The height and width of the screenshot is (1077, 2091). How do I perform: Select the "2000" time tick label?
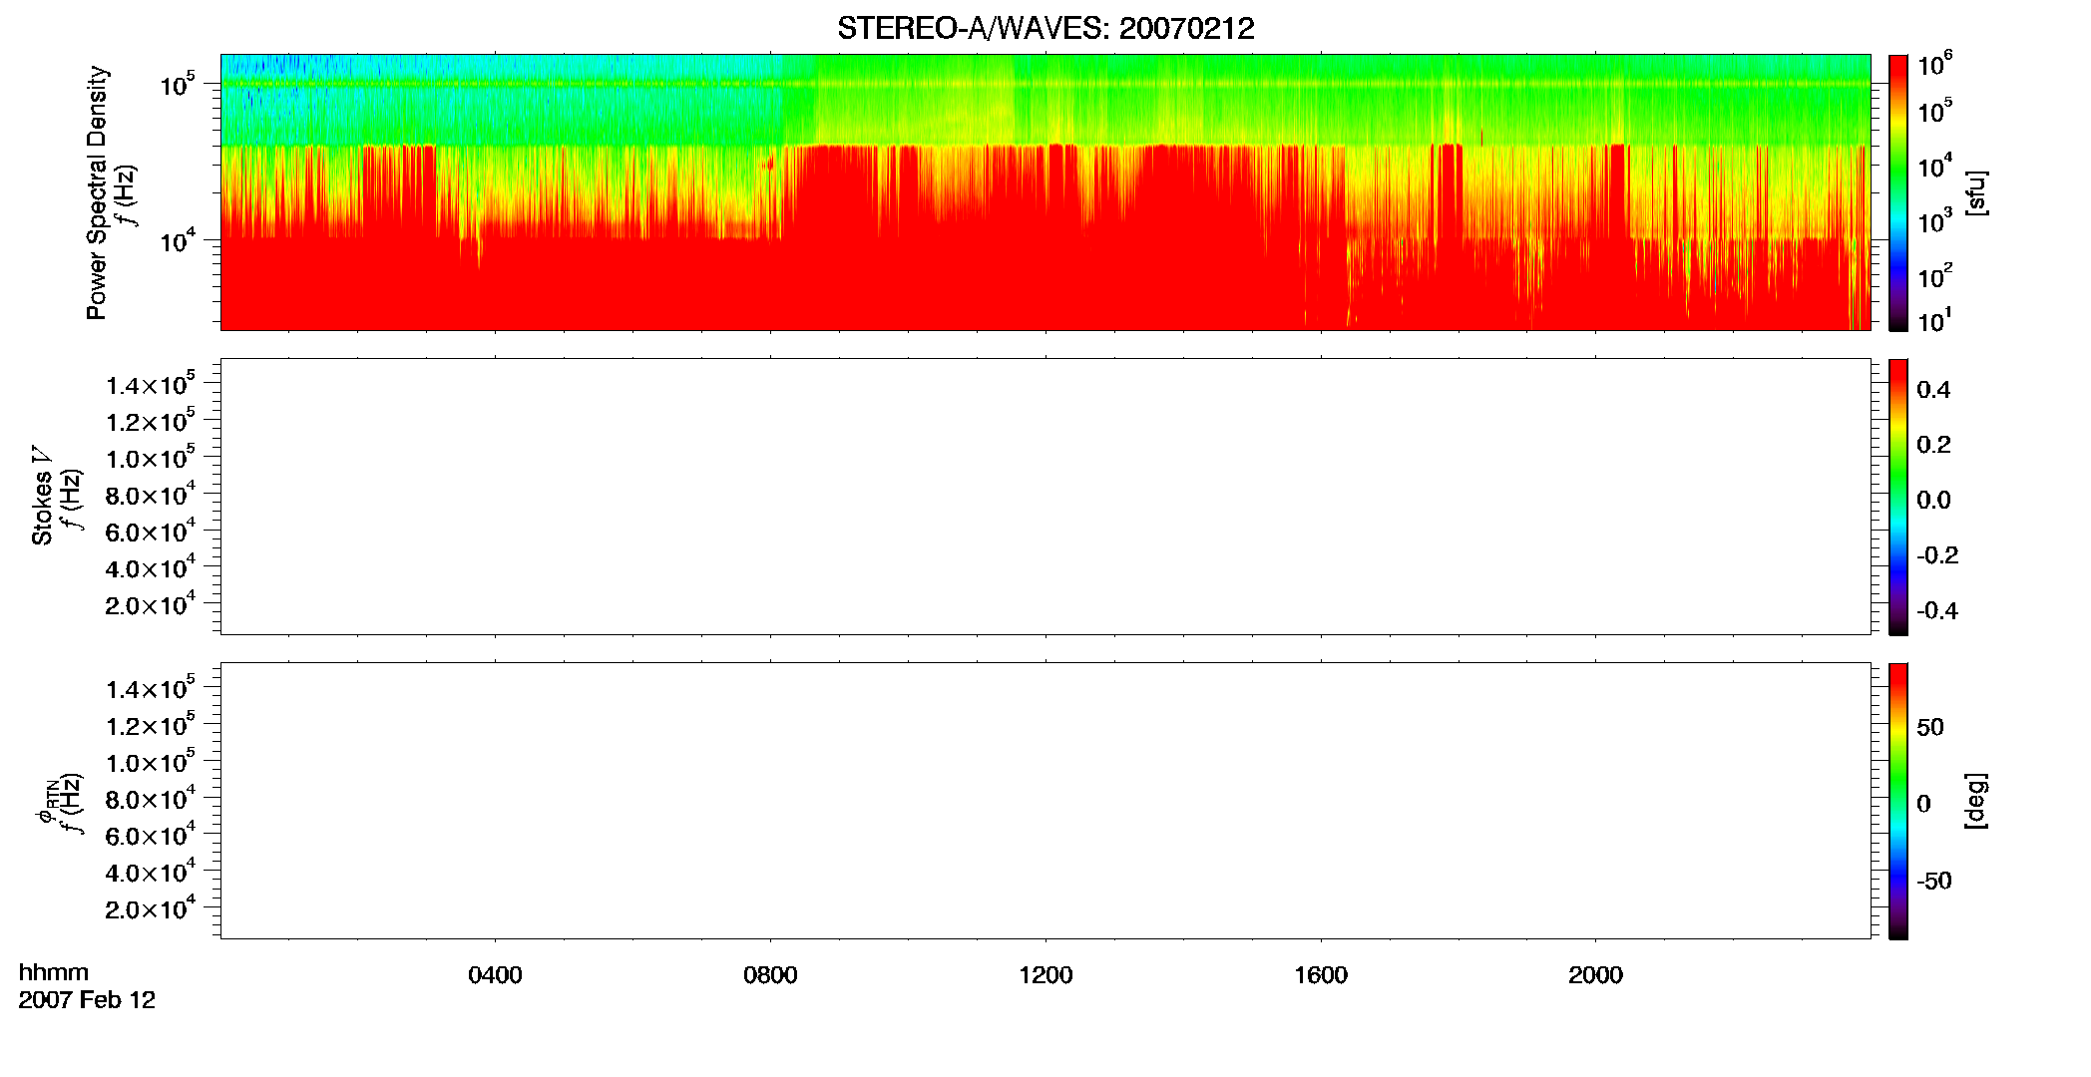coord(1595,975)
